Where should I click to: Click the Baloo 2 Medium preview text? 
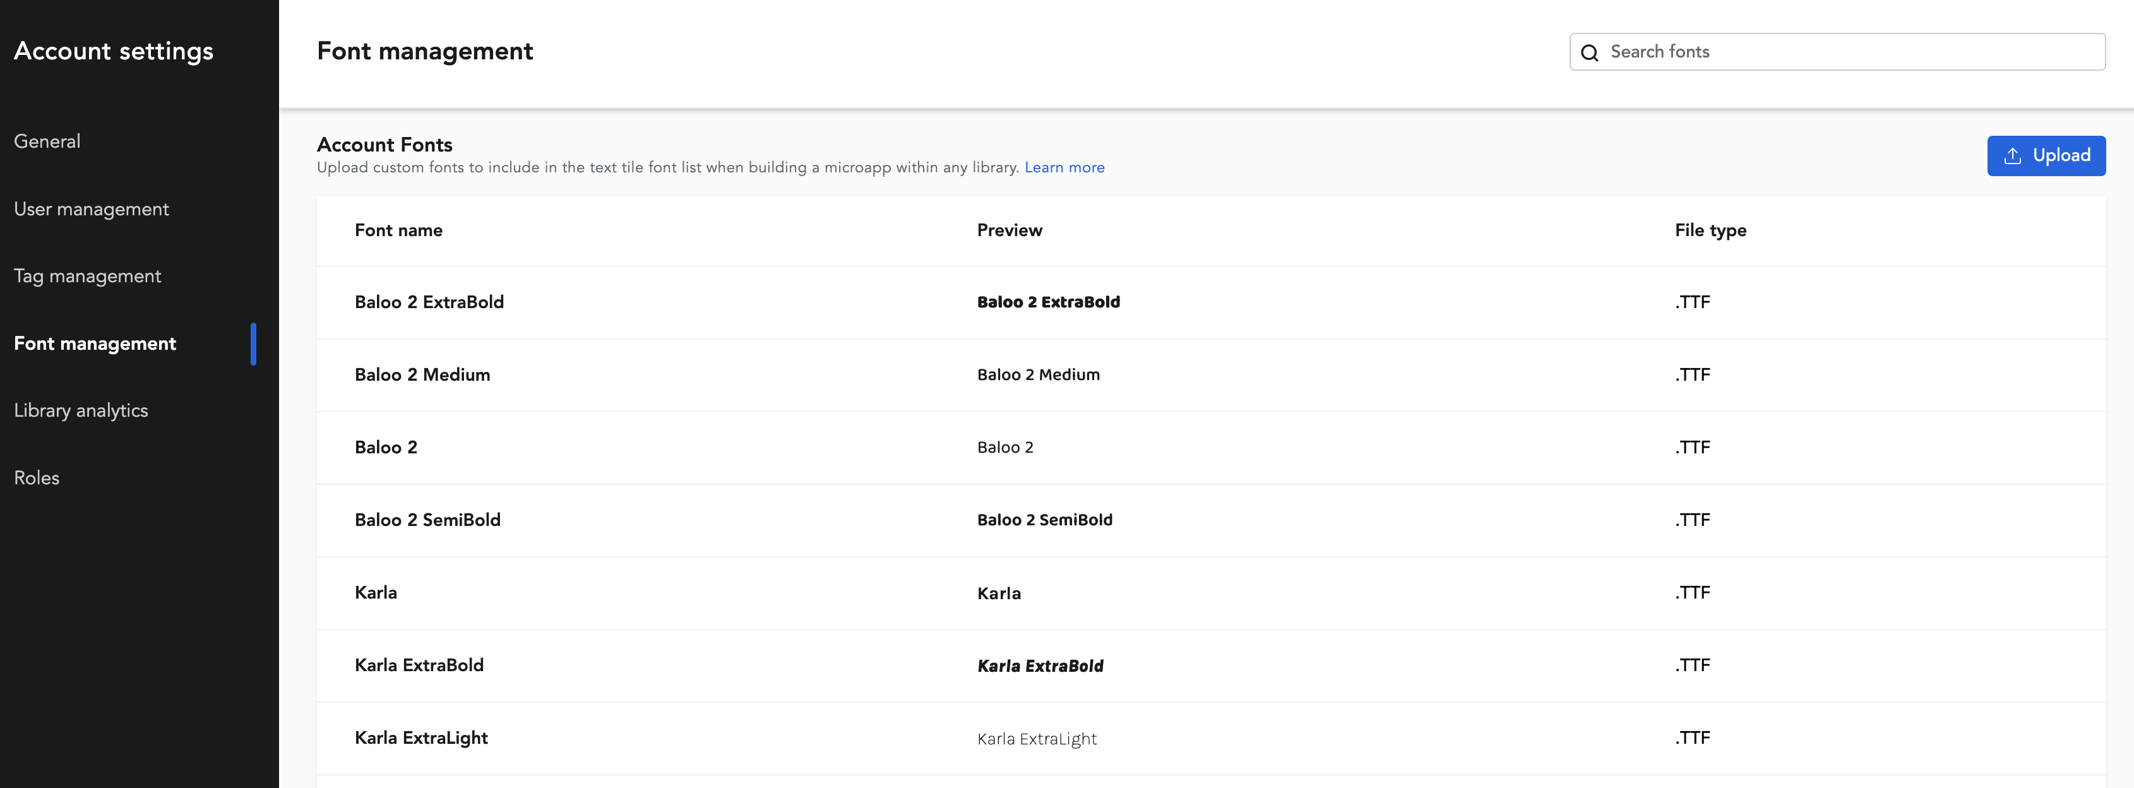point(1038,374)
